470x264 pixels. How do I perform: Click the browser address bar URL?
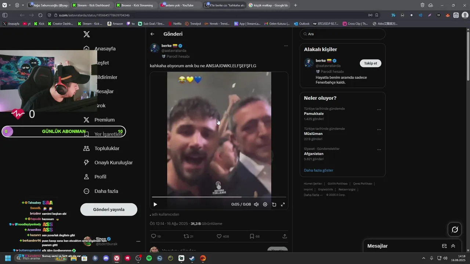(94, 15)
